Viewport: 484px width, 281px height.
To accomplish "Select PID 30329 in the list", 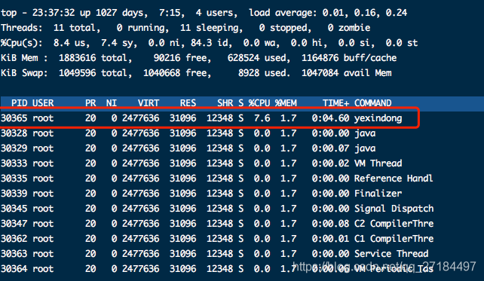I will click(x=14, y=148).
